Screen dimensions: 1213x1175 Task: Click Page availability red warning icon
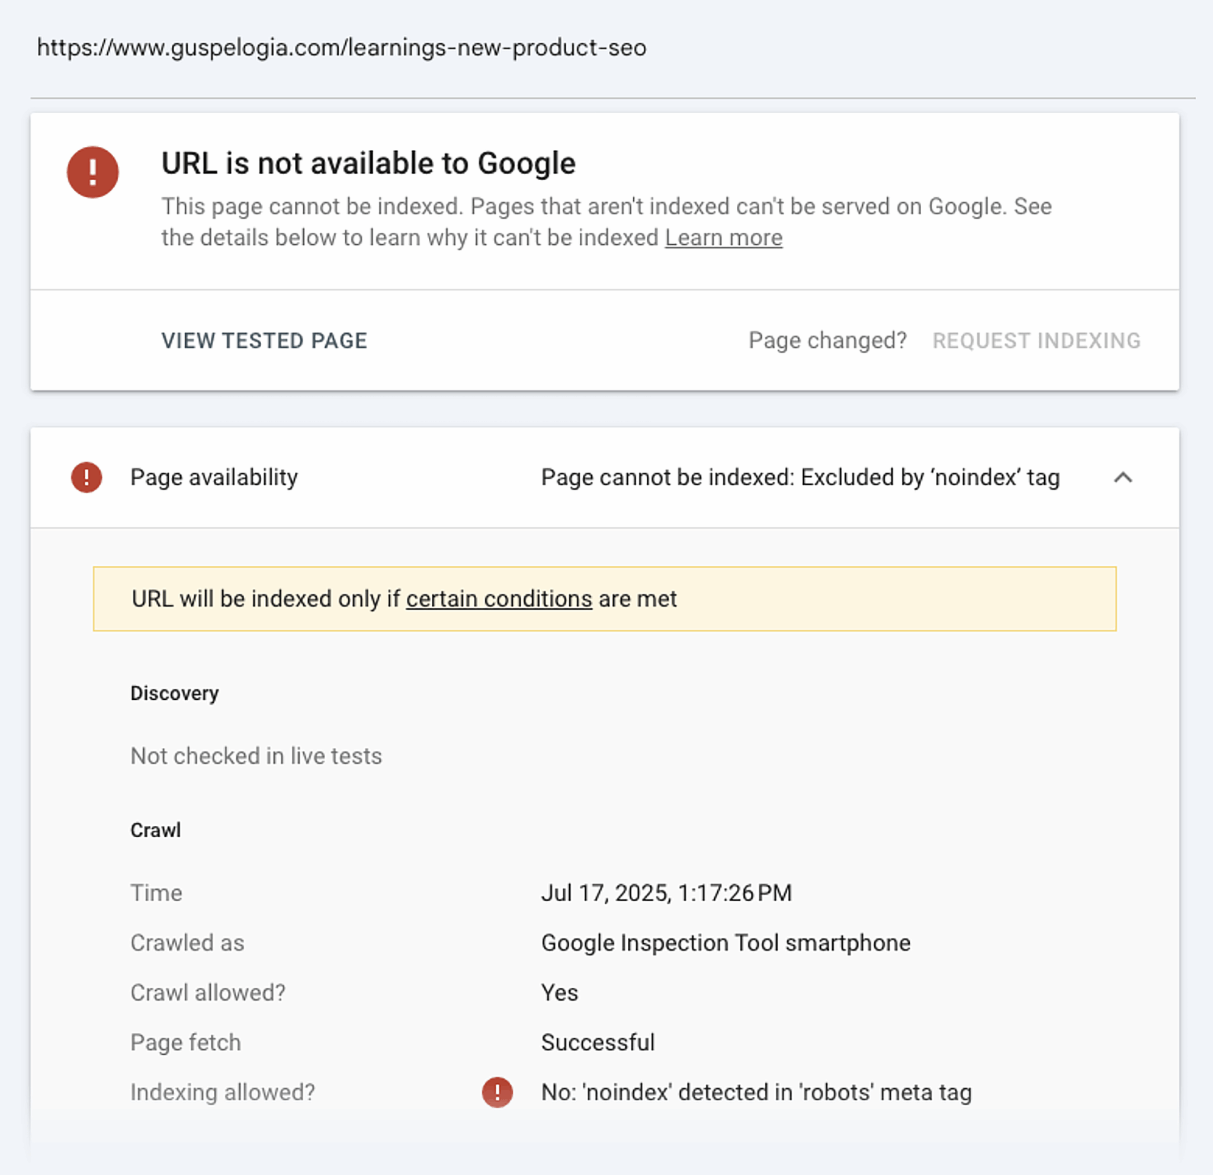pyautogui.click(x=86, y=478)
